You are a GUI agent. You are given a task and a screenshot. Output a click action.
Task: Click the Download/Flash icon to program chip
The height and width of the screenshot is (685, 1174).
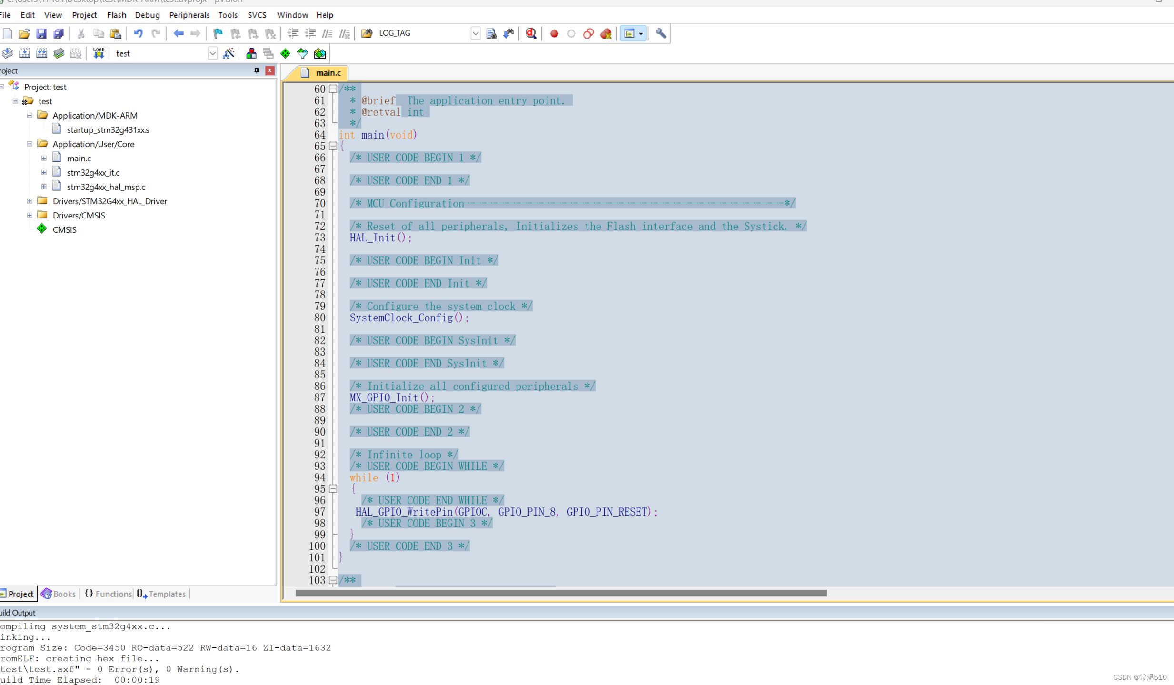[x=97, y=53]
